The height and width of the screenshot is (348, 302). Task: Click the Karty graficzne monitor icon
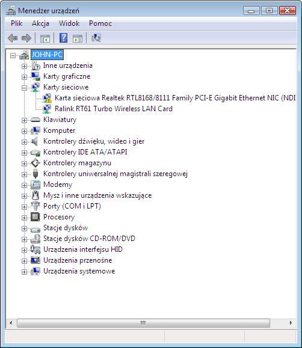click(x=35, y=76)
